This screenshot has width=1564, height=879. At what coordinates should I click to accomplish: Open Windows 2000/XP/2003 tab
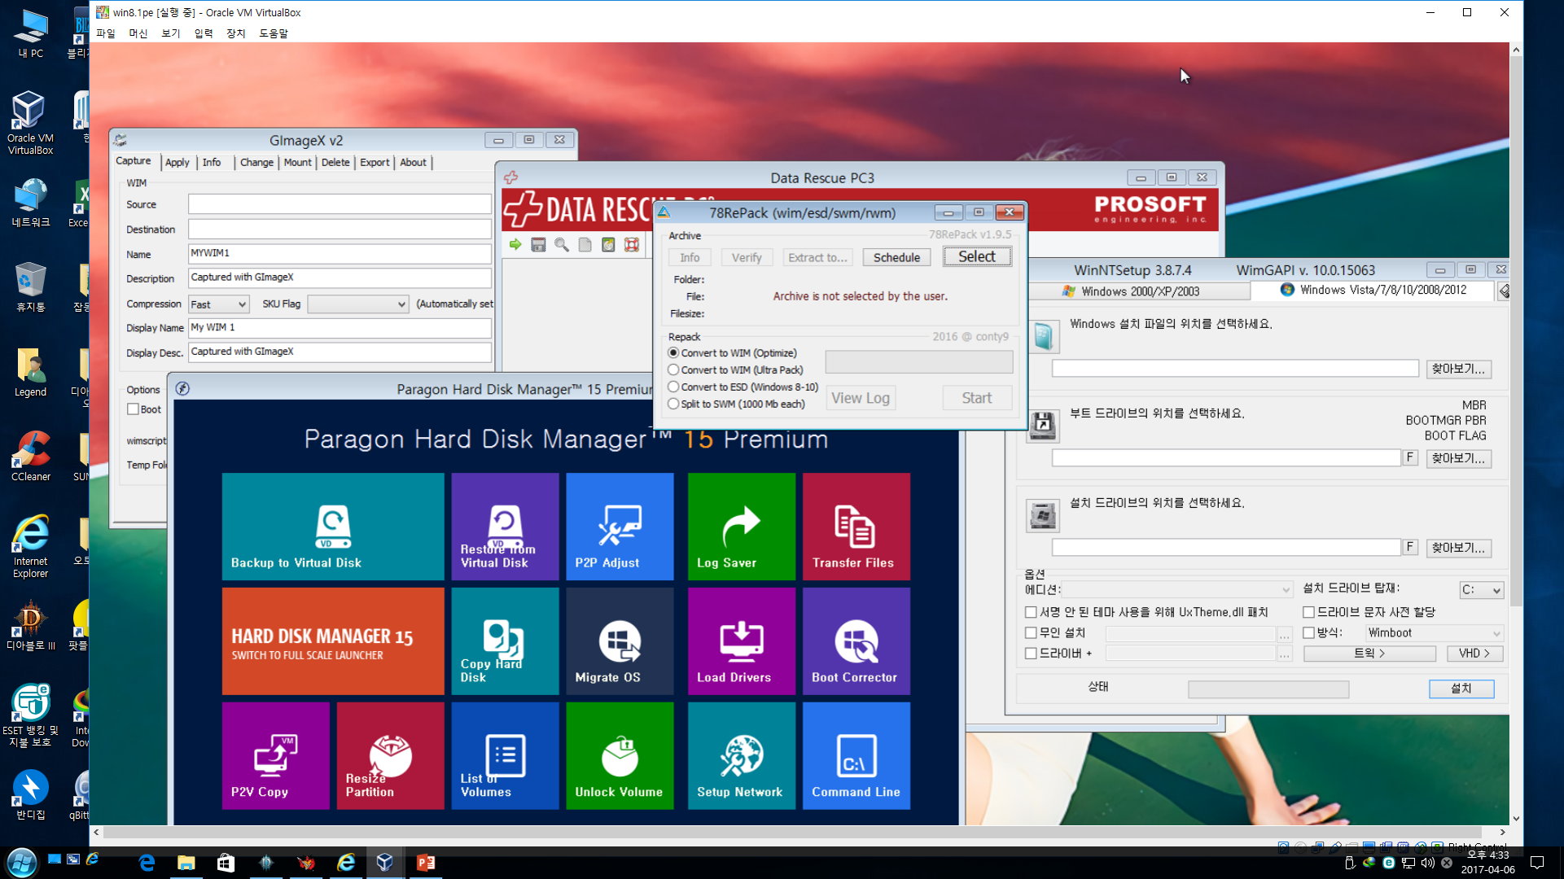[1140, 291]
